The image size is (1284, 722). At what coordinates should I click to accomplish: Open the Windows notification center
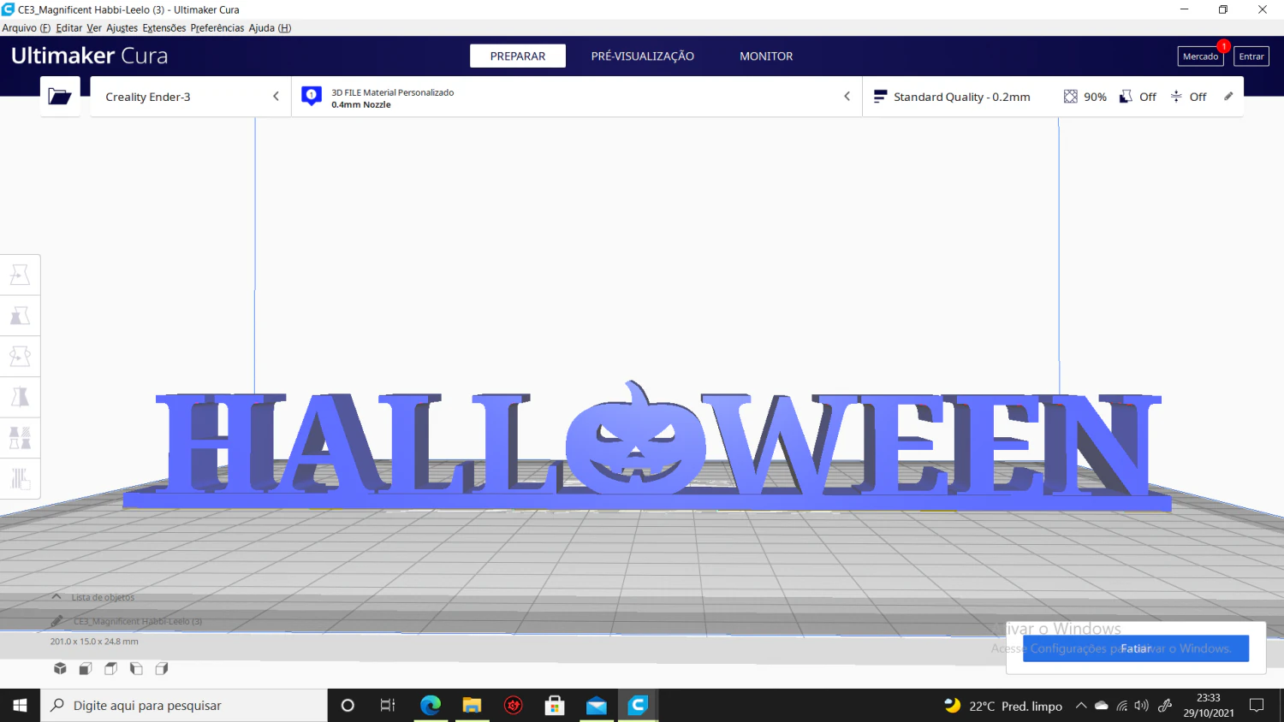point(1257,705)
